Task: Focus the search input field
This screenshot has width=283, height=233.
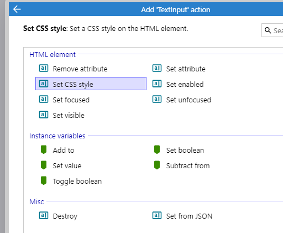Action: coord(272,30)
